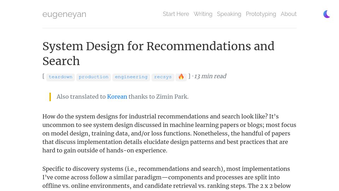
Task: Select the production tag
Action: pos(93,77)
